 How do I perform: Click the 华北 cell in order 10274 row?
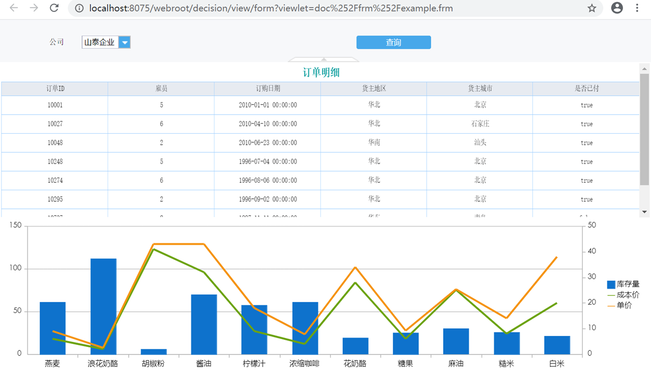click(374, 181)
